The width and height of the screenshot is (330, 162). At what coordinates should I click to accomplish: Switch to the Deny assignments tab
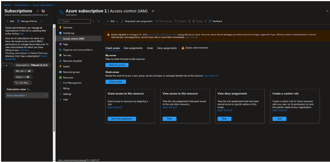(167, 48)
